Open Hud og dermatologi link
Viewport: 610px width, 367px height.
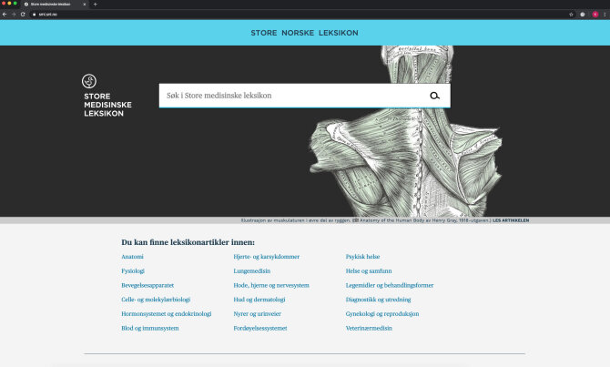pyautogui.click(x=259, y=300)
